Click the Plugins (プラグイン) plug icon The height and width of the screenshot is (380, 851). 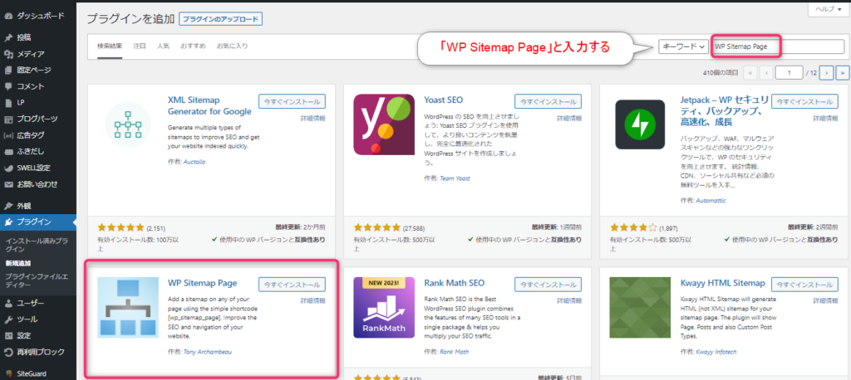(8, 222)
